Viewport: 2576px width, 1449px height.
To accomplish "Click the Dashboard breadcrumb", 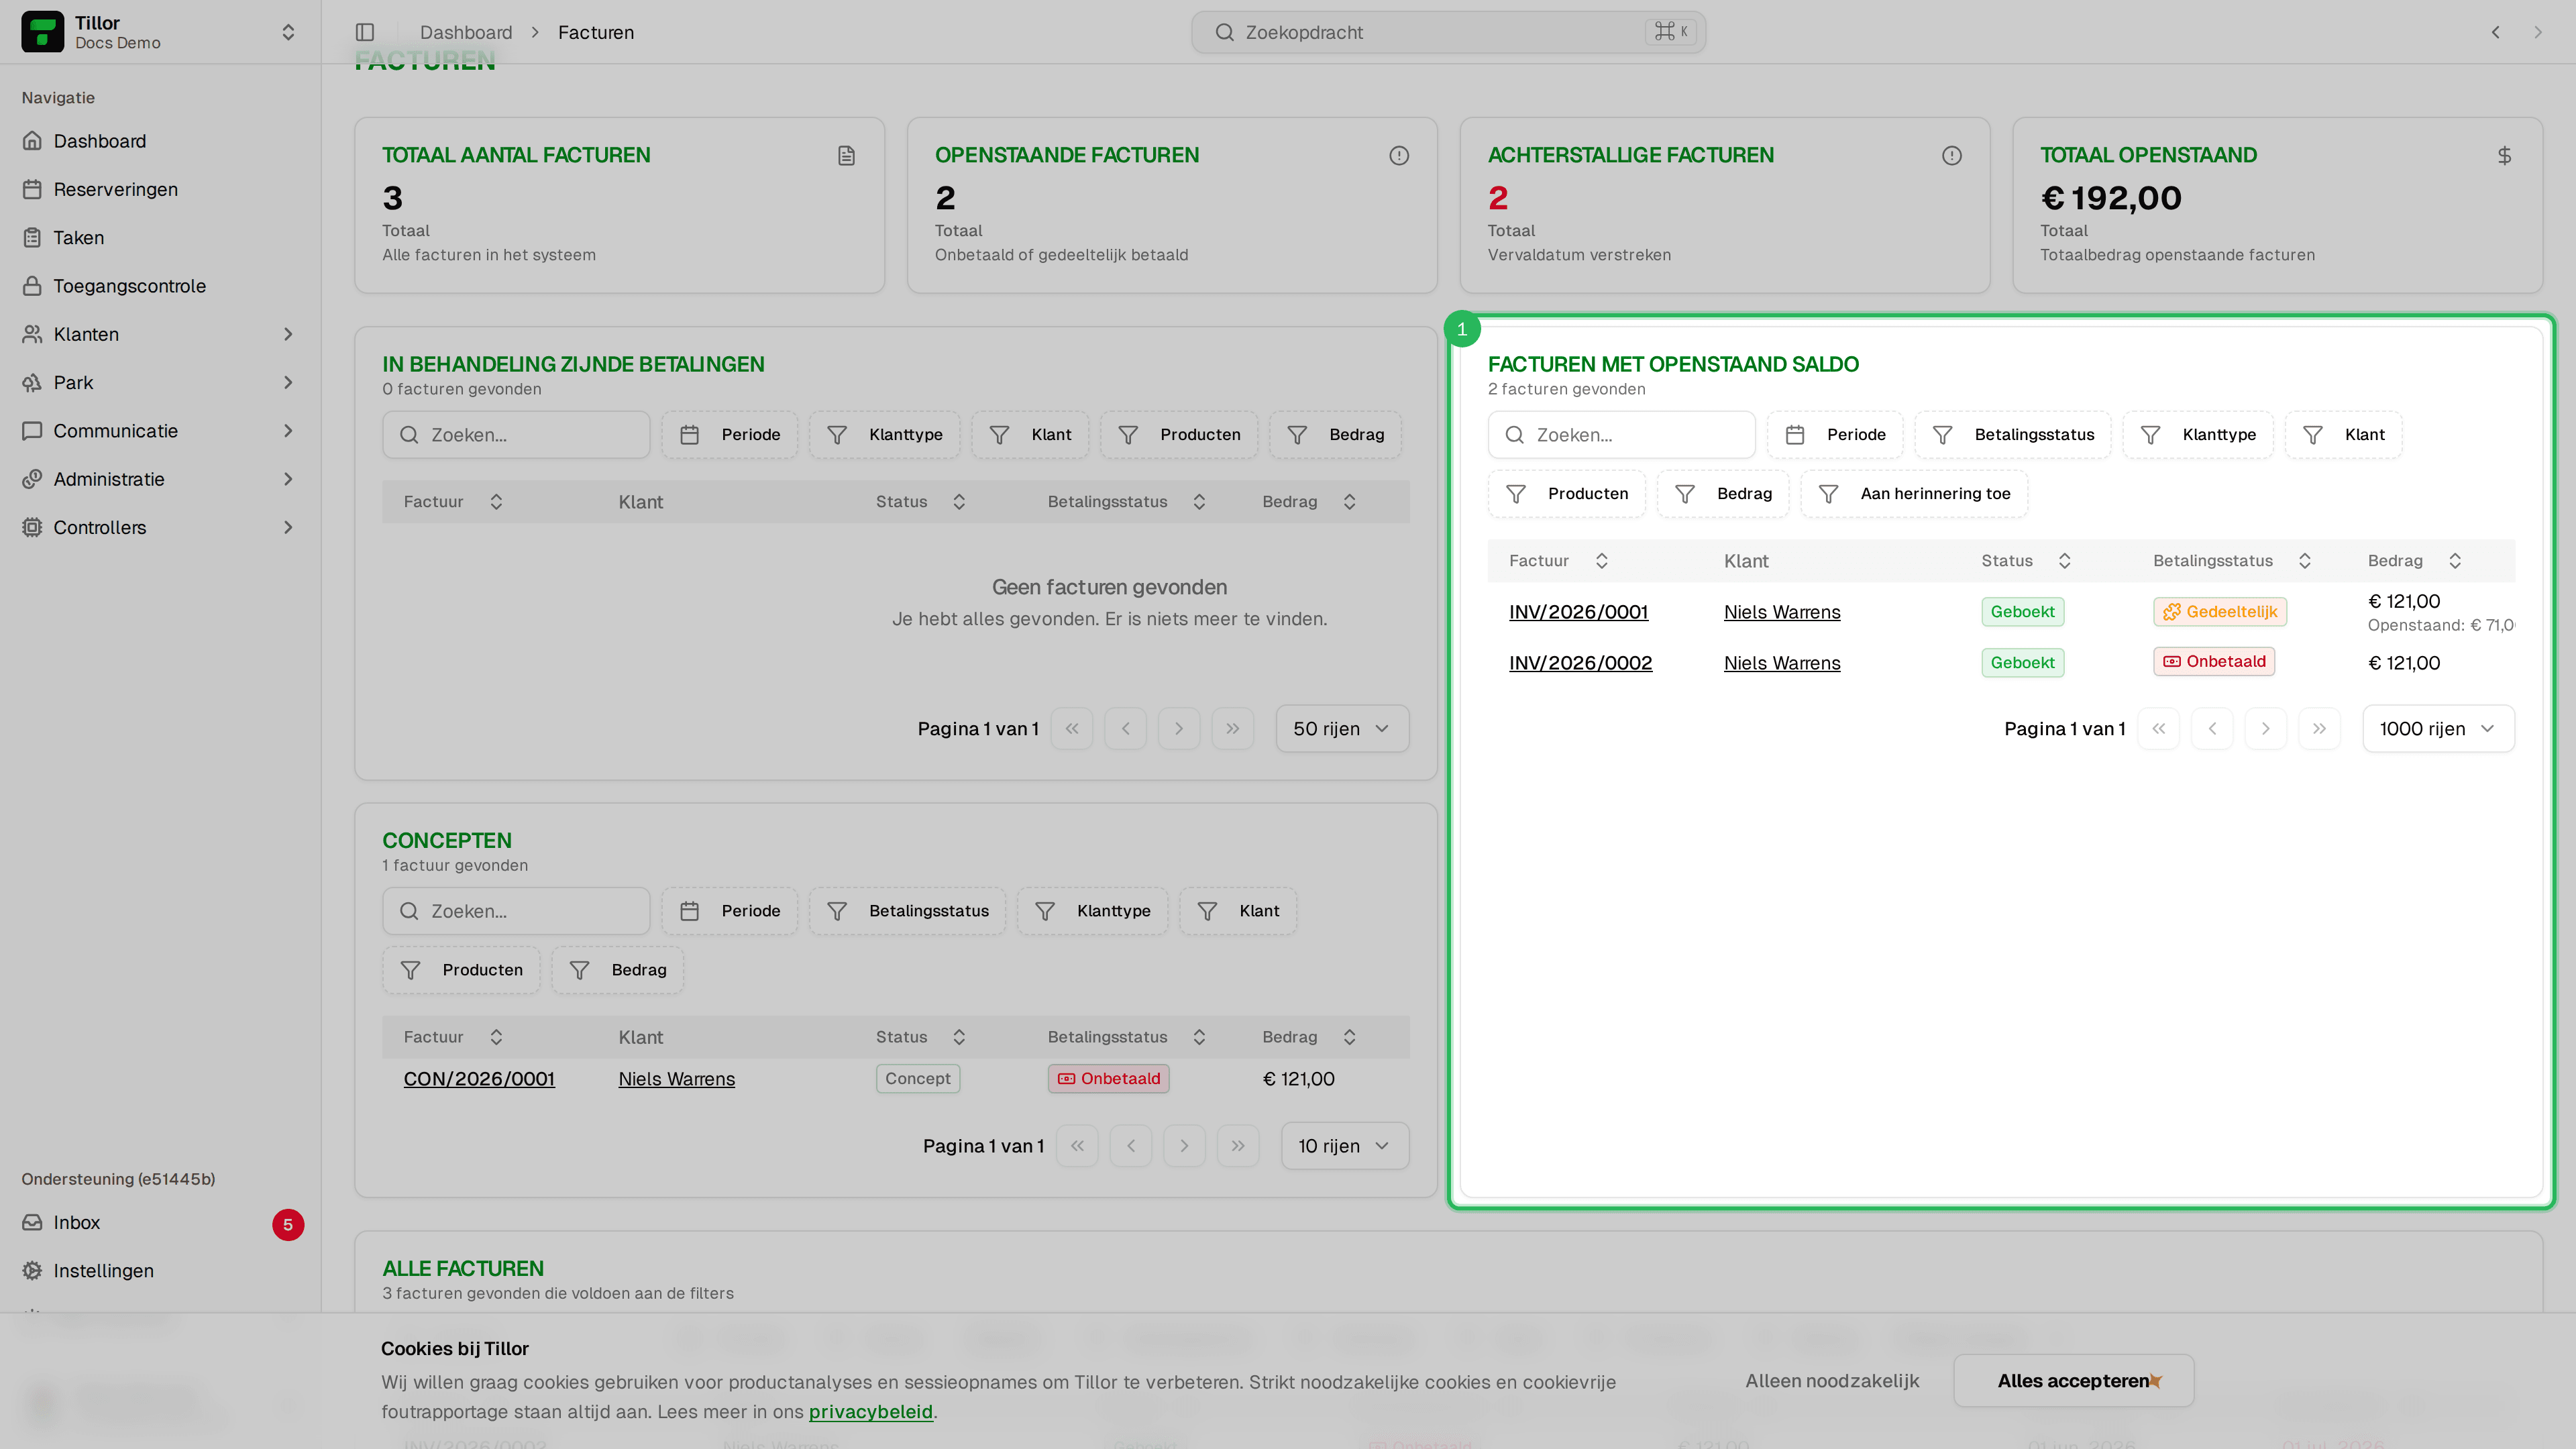I will tap(466, 32).
